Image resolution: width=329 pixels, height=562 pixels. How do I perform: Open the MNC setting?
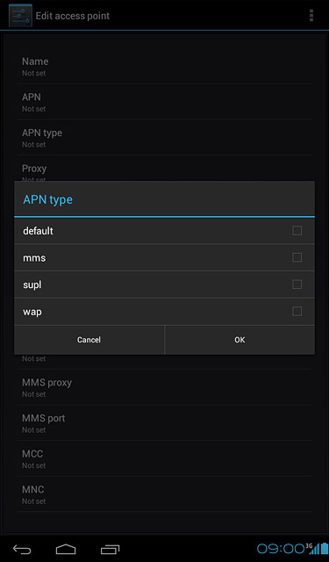(165, 494)
